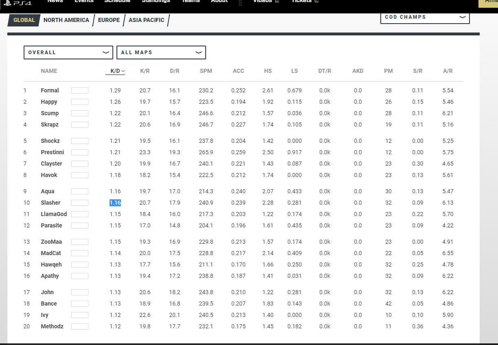
Task: Click Hawqeh's ACC value 0.170
Action: coord(238,265)
